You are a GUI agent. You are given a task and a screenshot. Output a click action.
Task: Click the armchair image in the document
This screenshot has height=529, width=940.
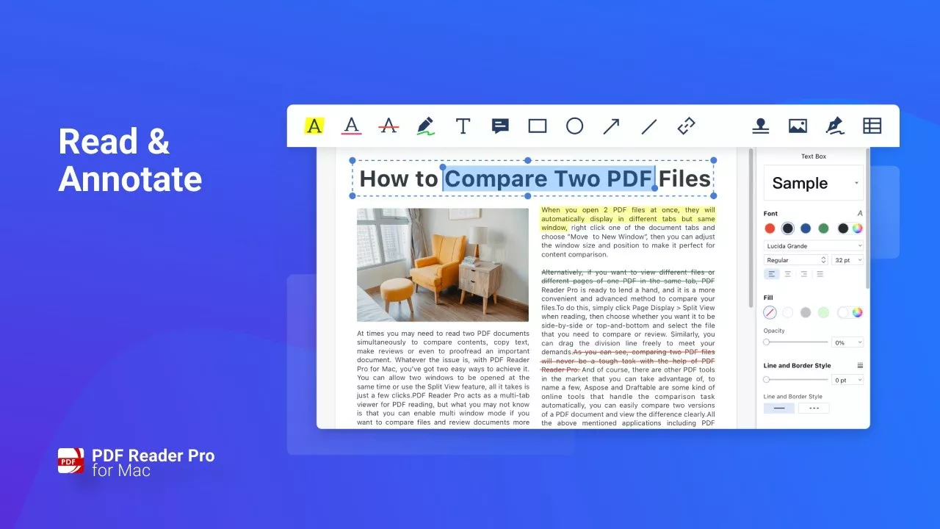click(442, 264)
